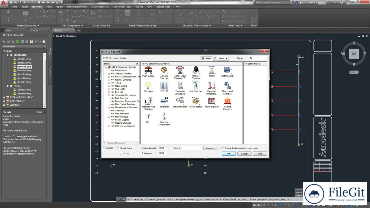370x208 pixels.
Task: Close the Menu tree pane
Action: click(137, 64)
